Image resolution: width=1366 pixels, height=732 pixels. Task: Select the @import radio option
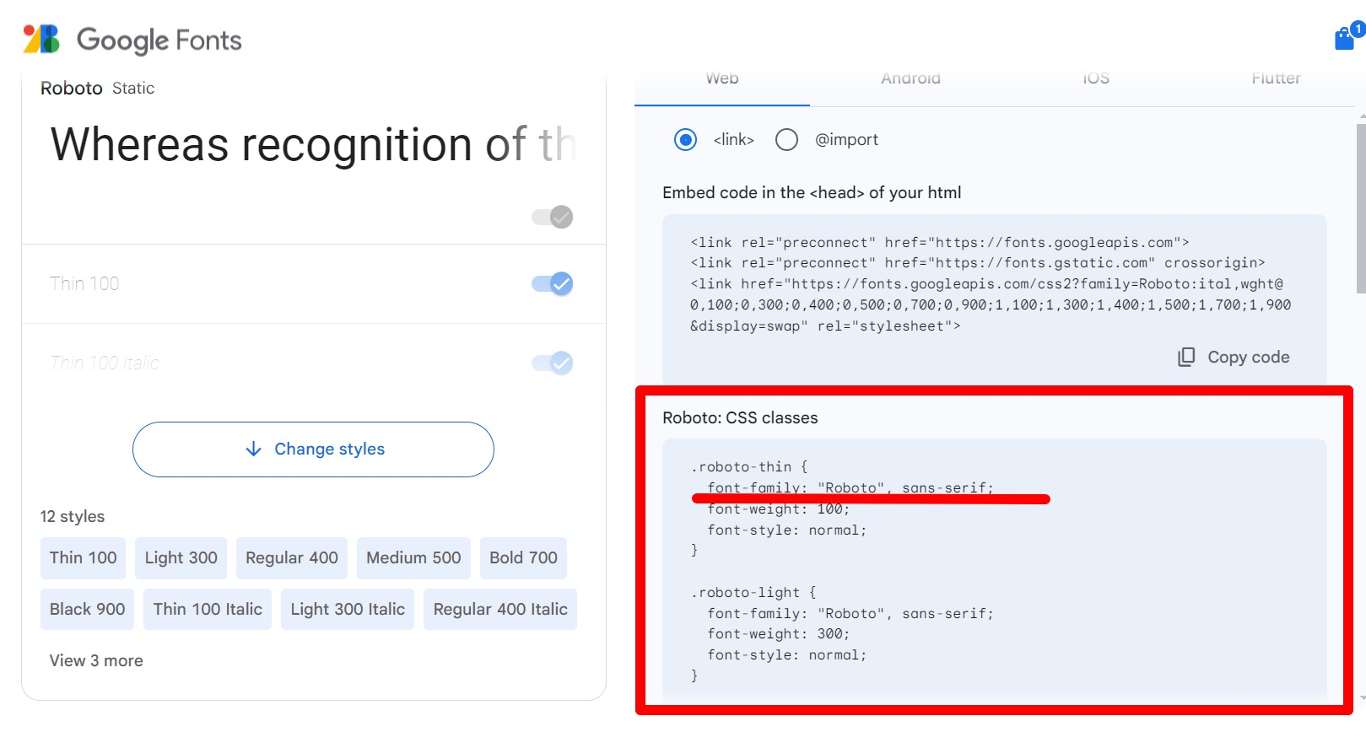point(786,139)
